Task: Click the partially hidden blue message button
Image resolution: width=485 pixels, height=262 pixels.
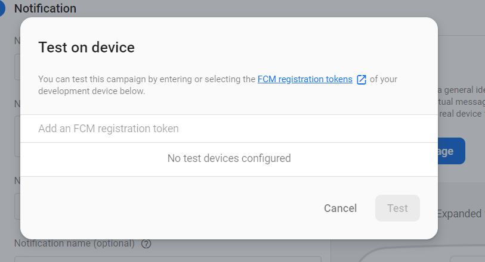Action: [451, 151]
